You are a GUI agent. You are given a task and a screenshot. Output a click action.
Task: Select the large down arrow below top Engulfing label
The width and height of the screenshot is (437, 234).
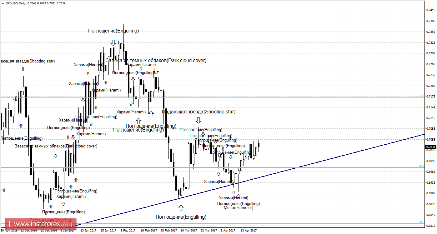click(113, 43)
